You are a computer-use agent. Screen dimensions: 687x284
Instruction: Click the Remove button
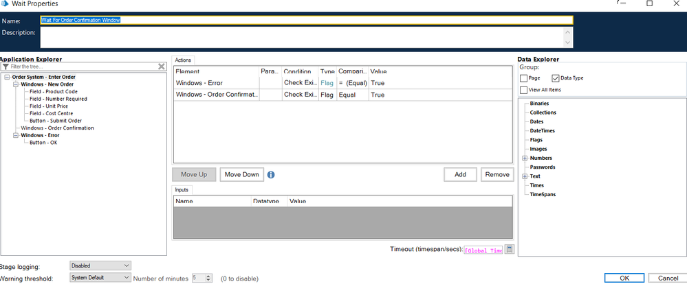[x=497, y=174]
